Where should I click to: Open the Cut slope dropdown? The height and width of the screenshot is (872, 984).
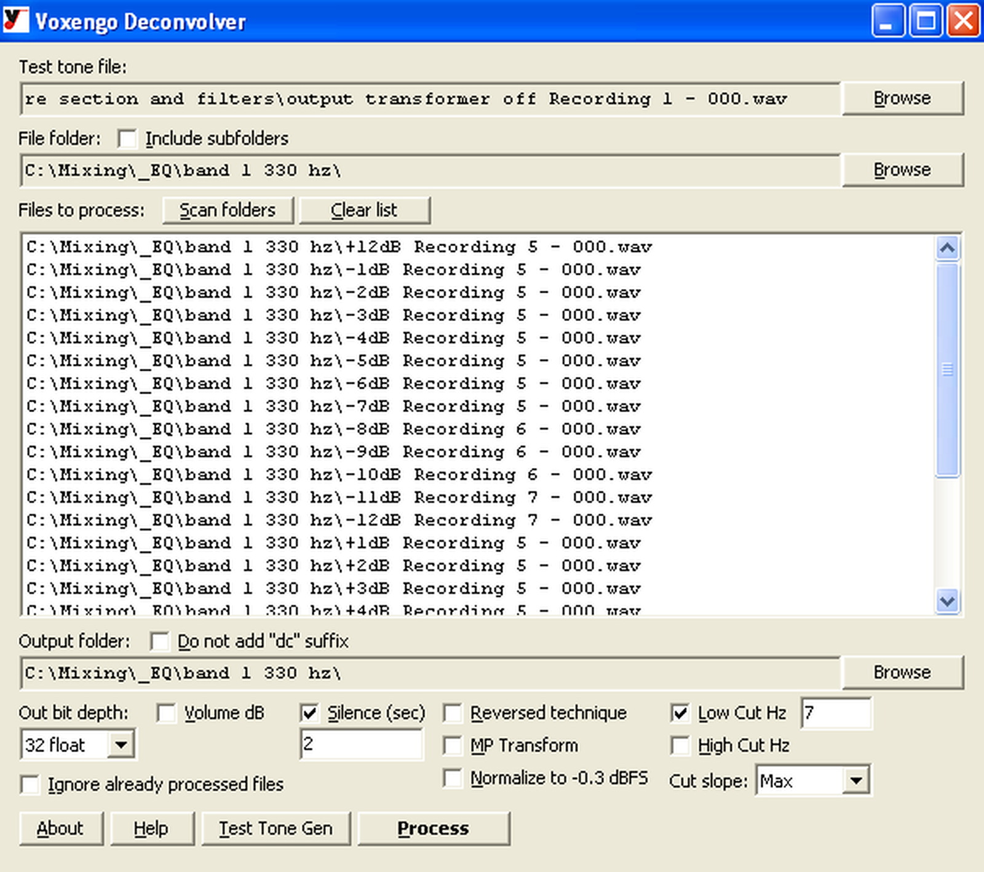(856, 780)
